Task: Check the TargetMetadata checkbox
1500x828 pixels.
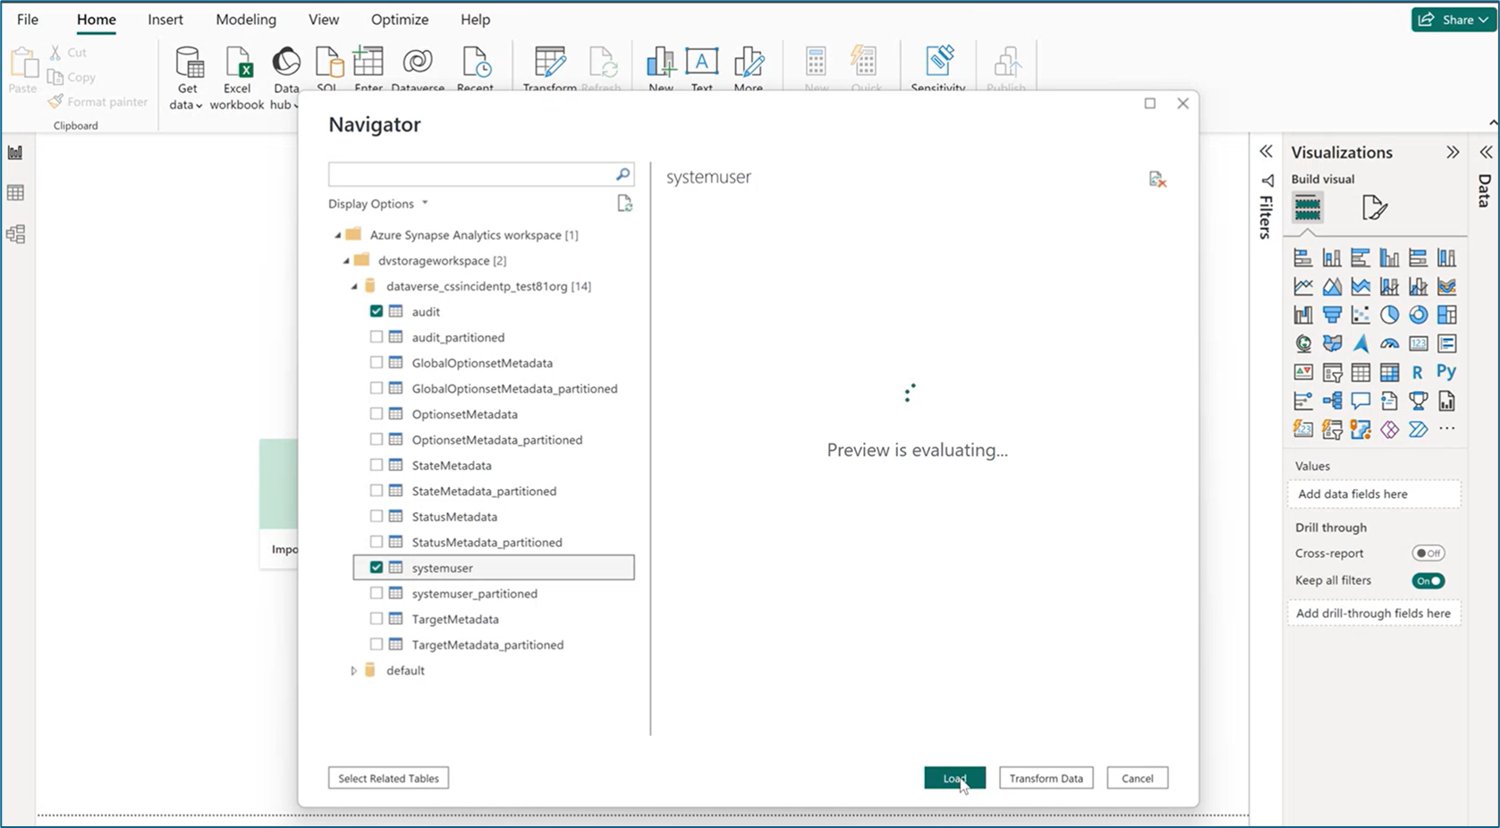Action: pyautogui.click(x=377, y=618)
